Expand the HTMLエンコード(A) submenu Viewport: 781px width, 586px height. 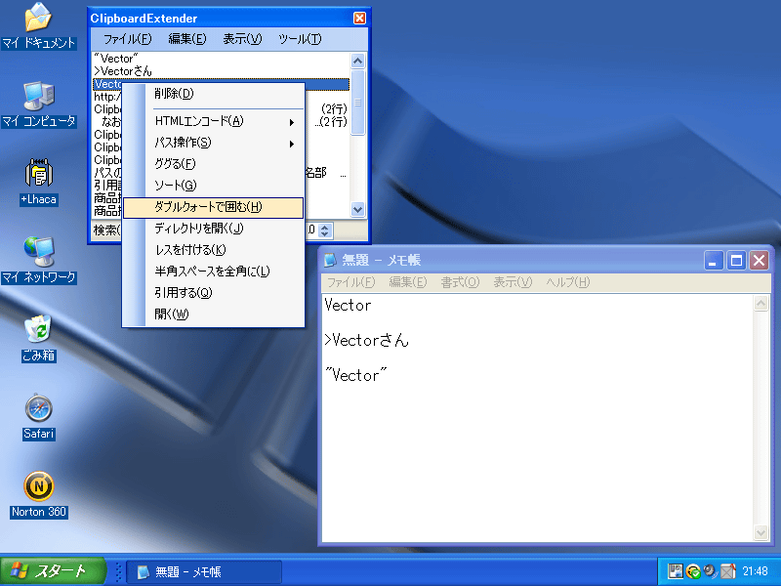tap(213, 121)
